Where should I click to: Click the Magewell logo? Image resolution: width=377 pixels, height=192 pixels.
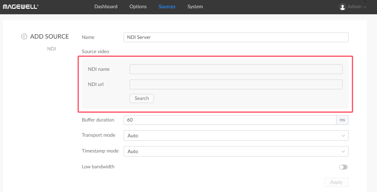tap(21, 7)
